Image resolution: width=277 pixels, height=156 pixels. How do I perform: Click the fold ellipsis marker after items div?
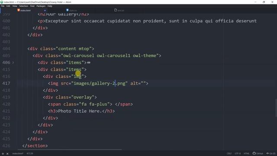tap(89, 62)
